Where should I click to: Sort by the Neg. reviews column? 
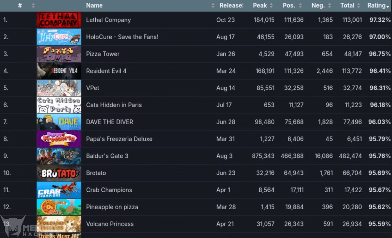(x=318, y=5)
